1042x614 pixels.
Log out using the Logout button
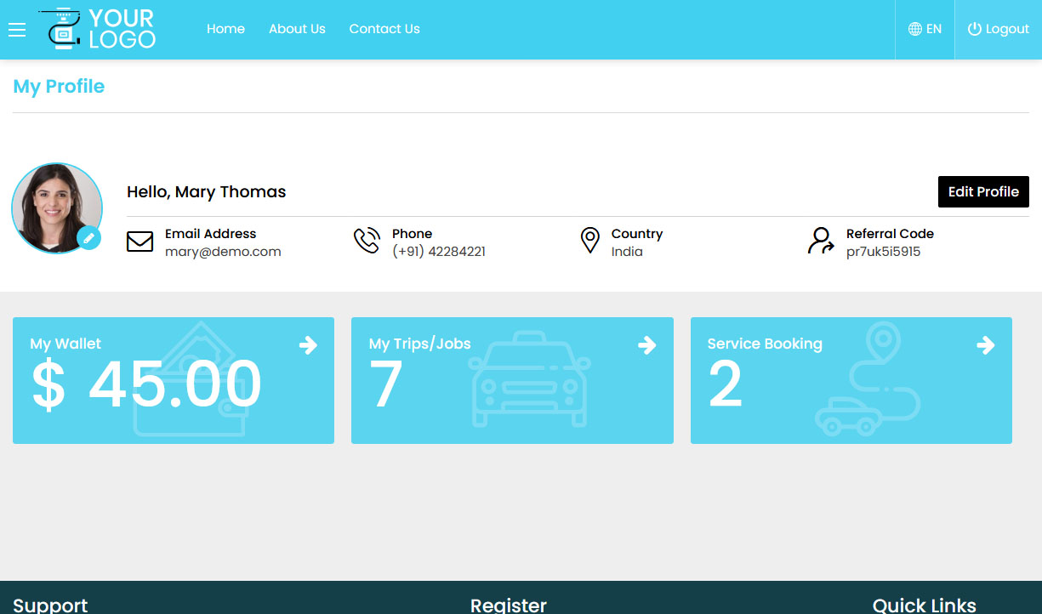tap(999, 29)
